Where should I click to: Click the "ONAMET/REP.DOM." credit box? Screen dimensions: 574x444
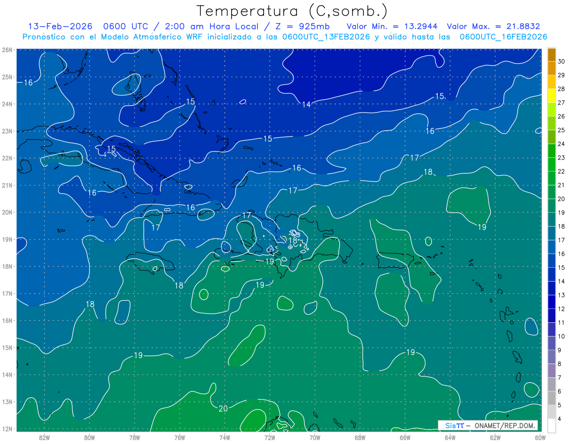(x=487, y=425)
